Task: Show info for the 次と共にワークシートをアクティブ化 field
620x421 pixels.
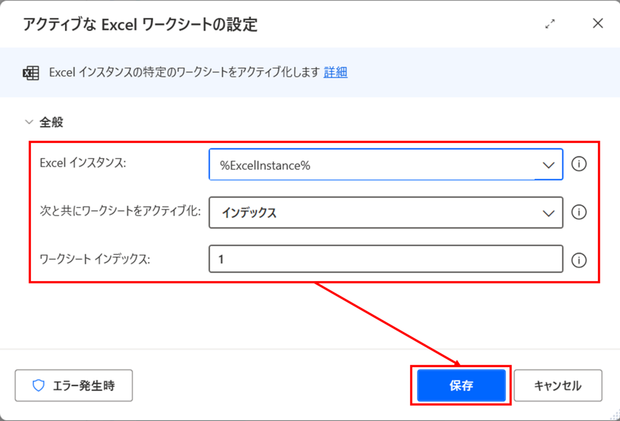Action: coord(579,212)
